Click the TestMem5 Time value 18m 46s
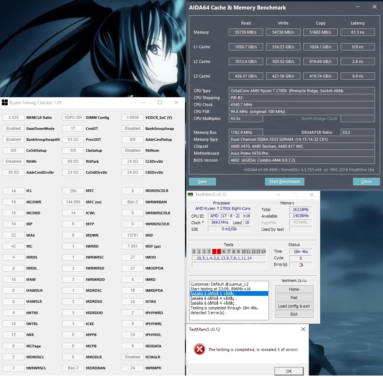383x377 pixels. 301,252
